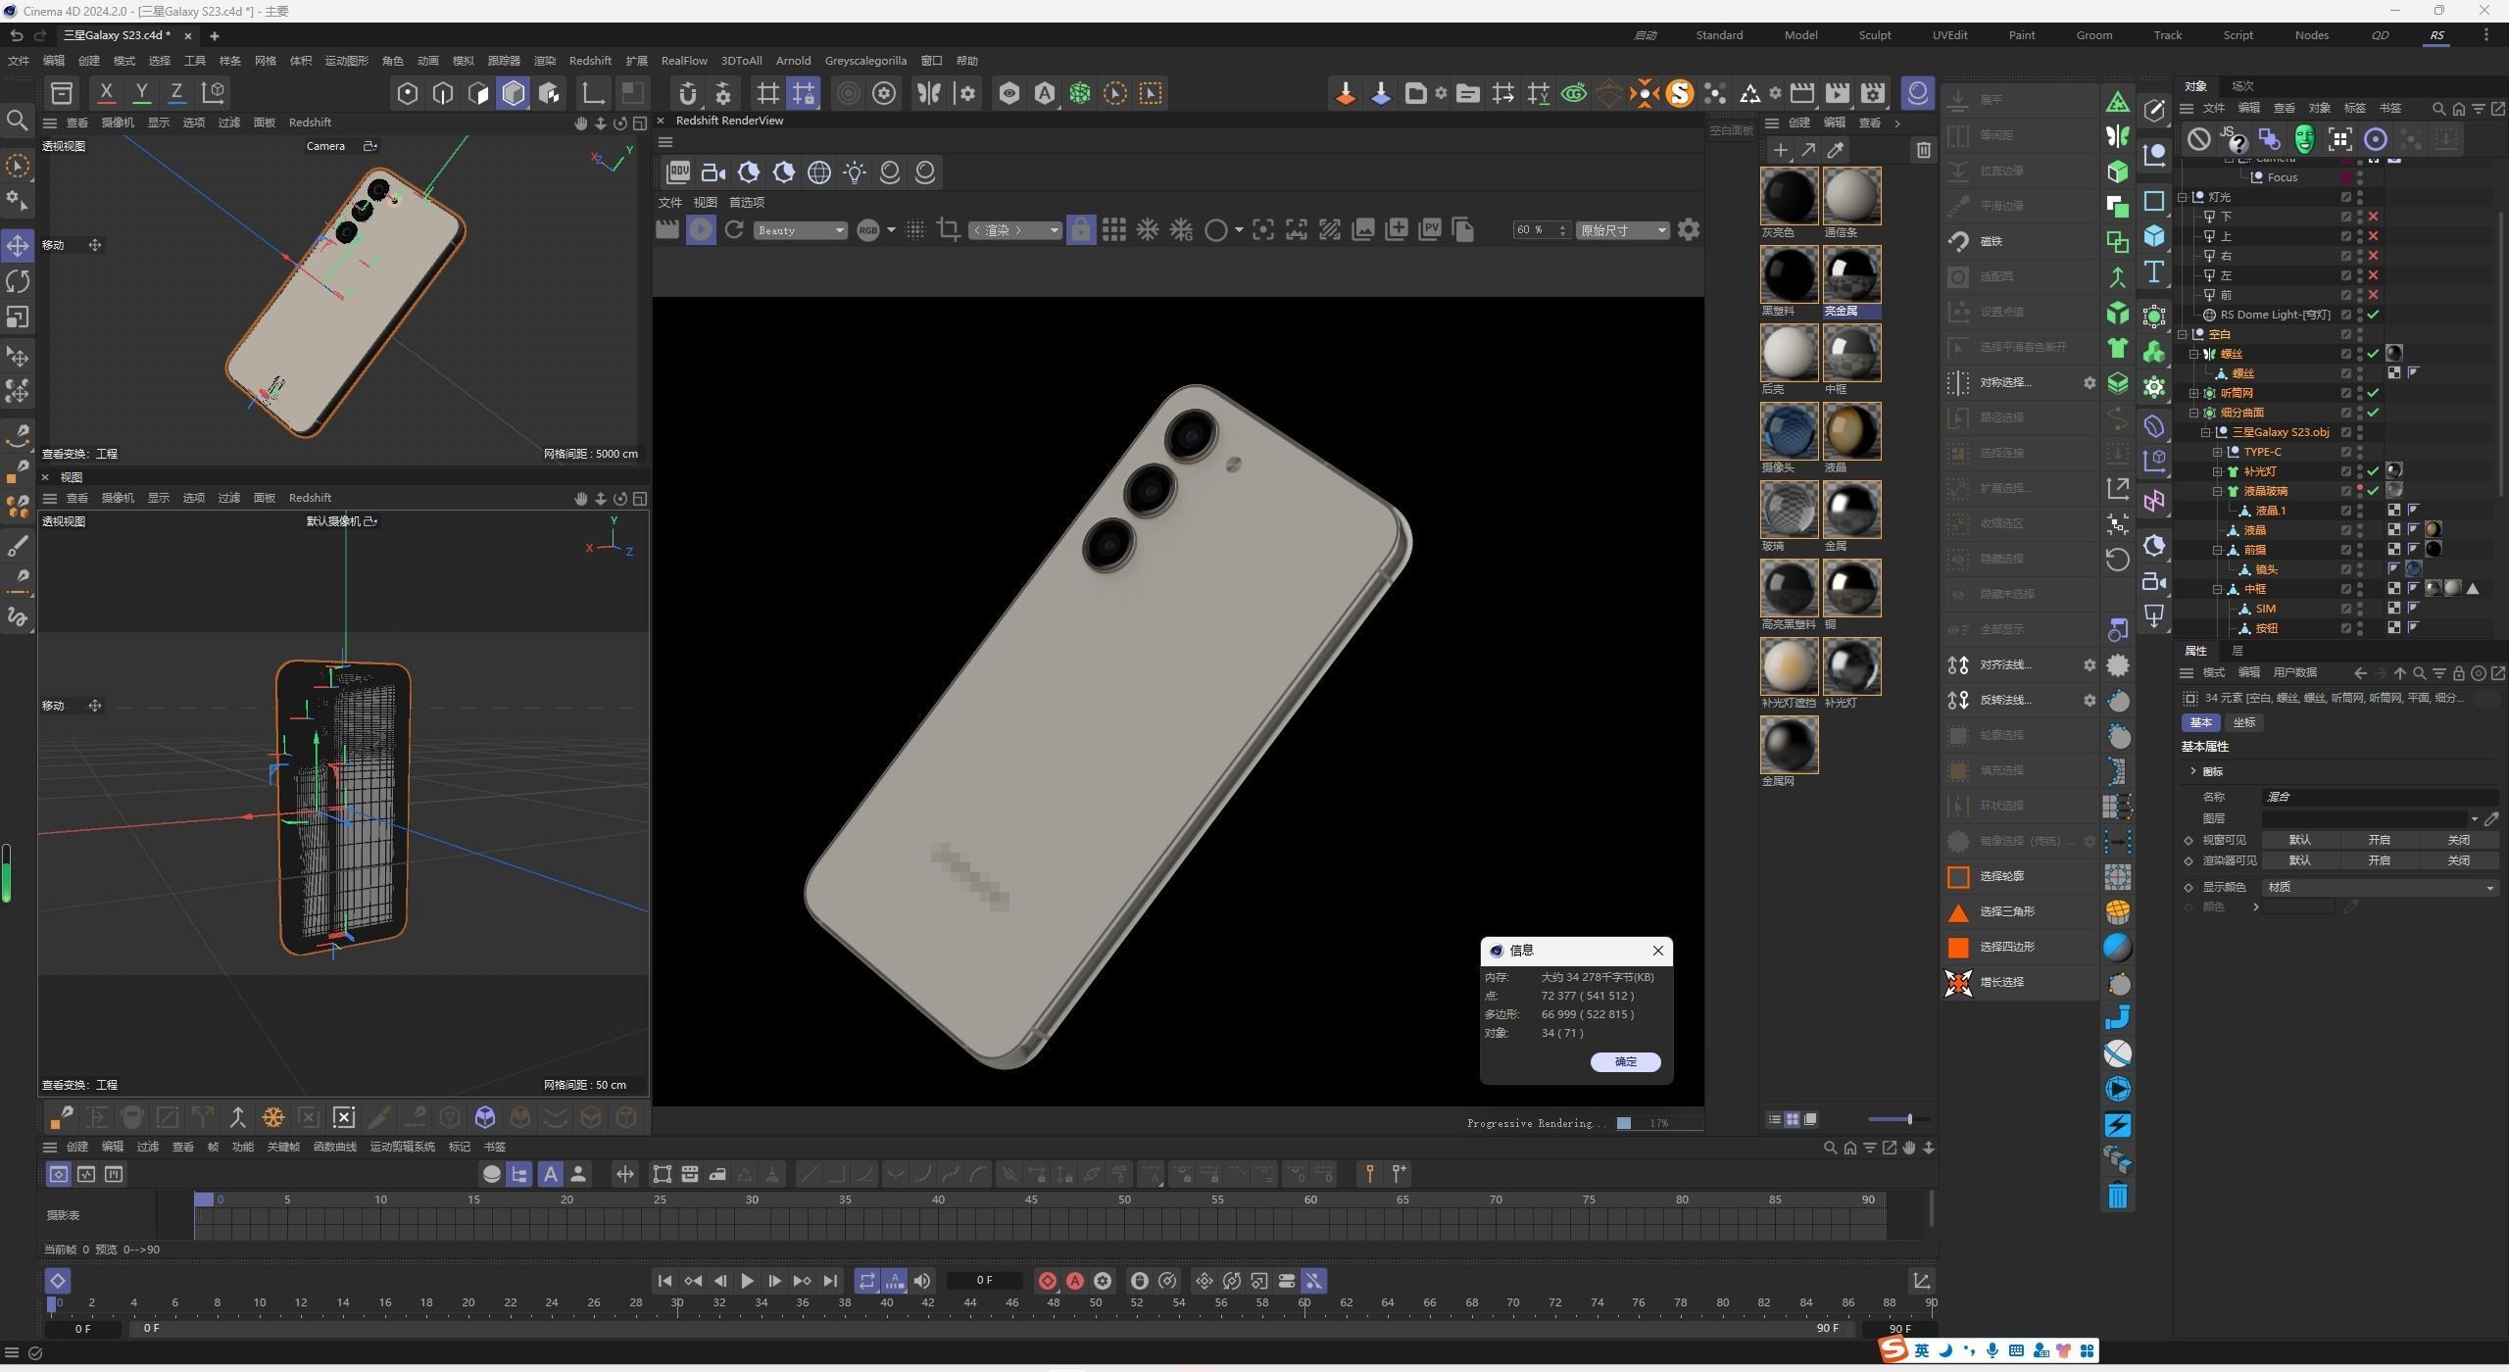
Task: Switch to the 坐标 attribute tab
Action: 2244,722
